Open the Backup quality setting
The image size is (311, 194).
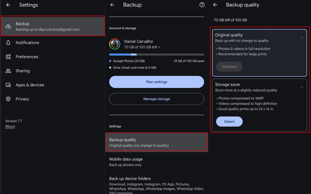[x=156, y=142]
